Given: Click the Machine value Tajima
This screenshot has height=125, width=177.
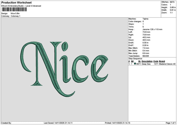Looking at the screenshot, I should coord(145,19).
